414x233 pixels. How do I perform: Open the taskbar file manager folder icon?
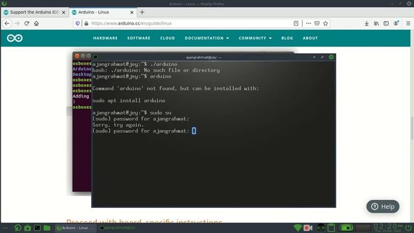click(47, 228)
